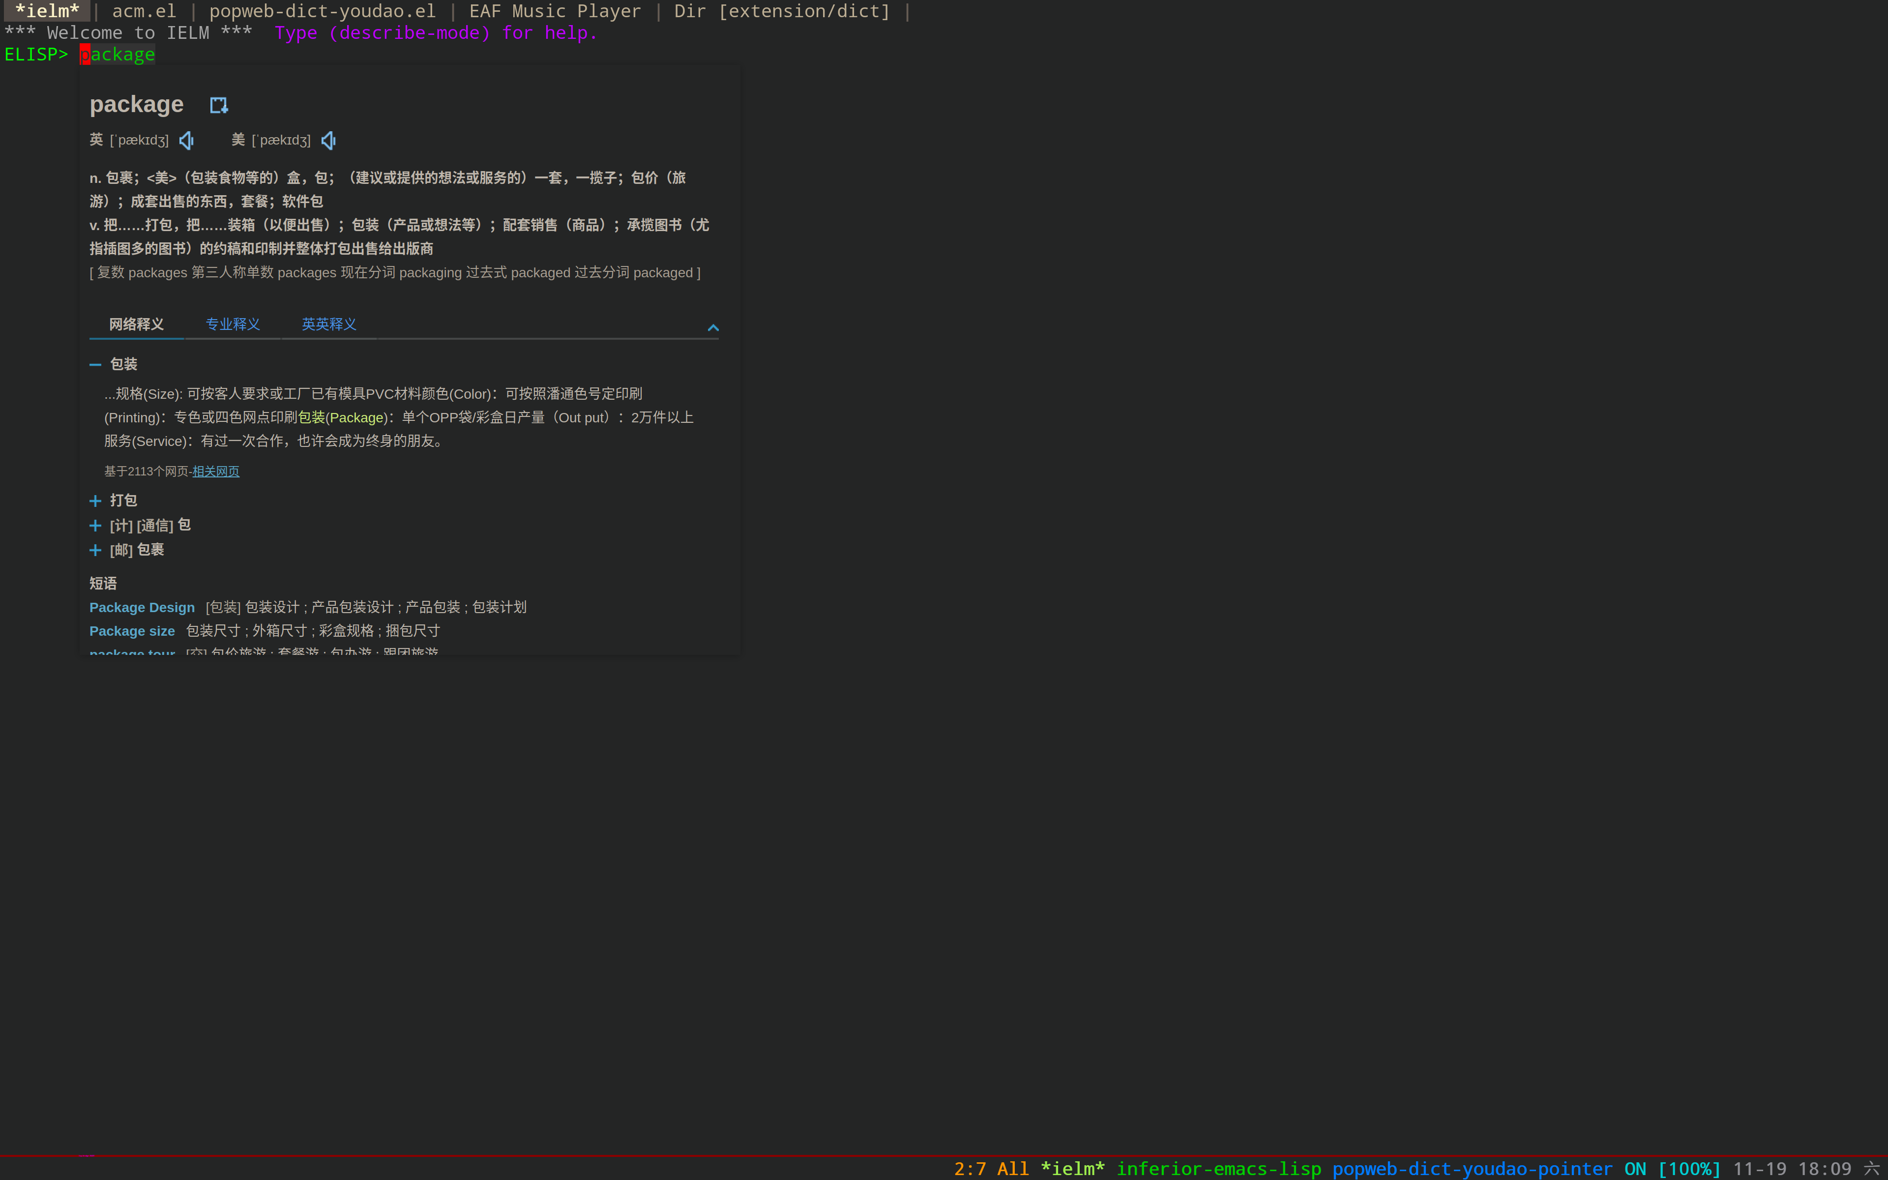The image size is (1888, 1180).
Task: Open dictionary entry in external browser icon
Action: (218, 105)
